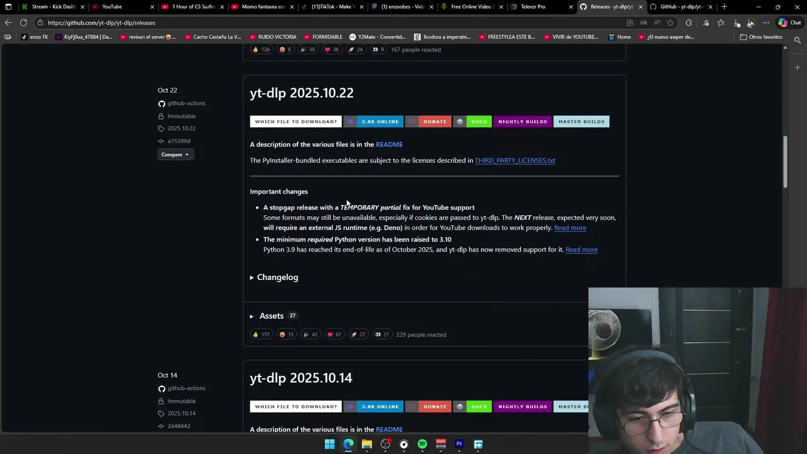Click MASTER BUILDS badge under 2025.10.22
The image size is (807, 454).
[x=581, y=122]
